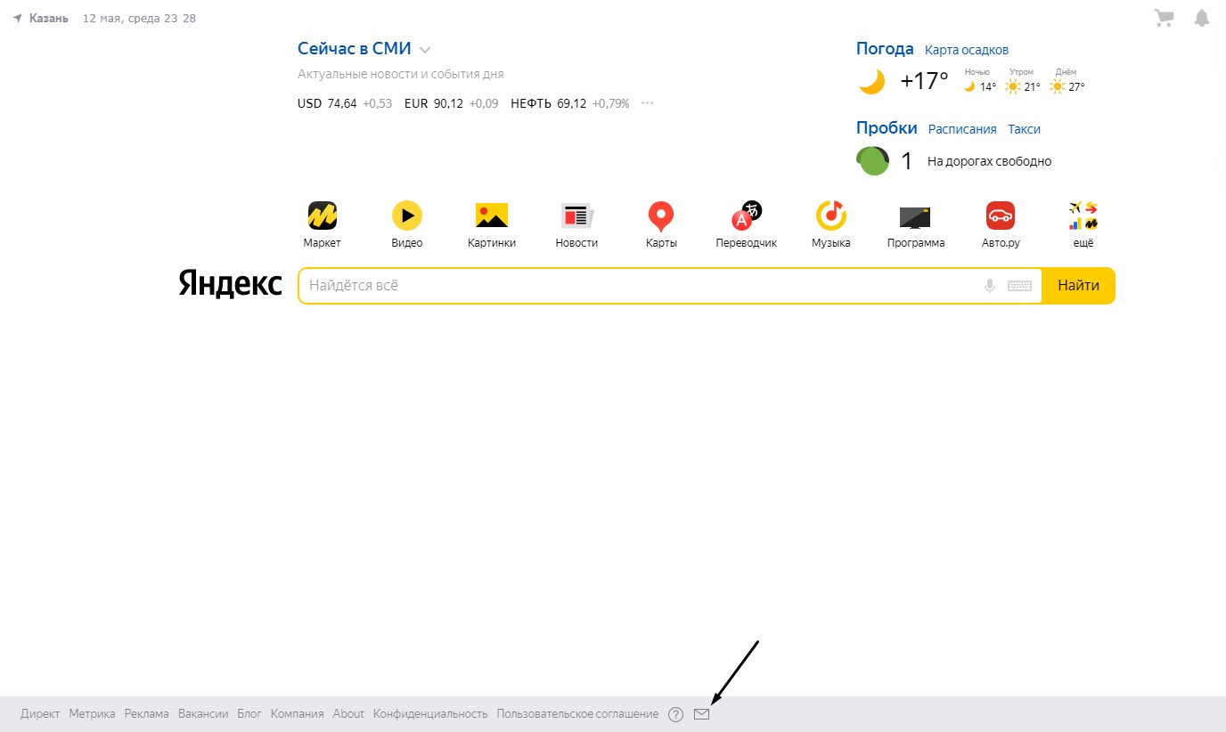Click the moon weather icon
1226x732 pixels.
click(871, 82)
